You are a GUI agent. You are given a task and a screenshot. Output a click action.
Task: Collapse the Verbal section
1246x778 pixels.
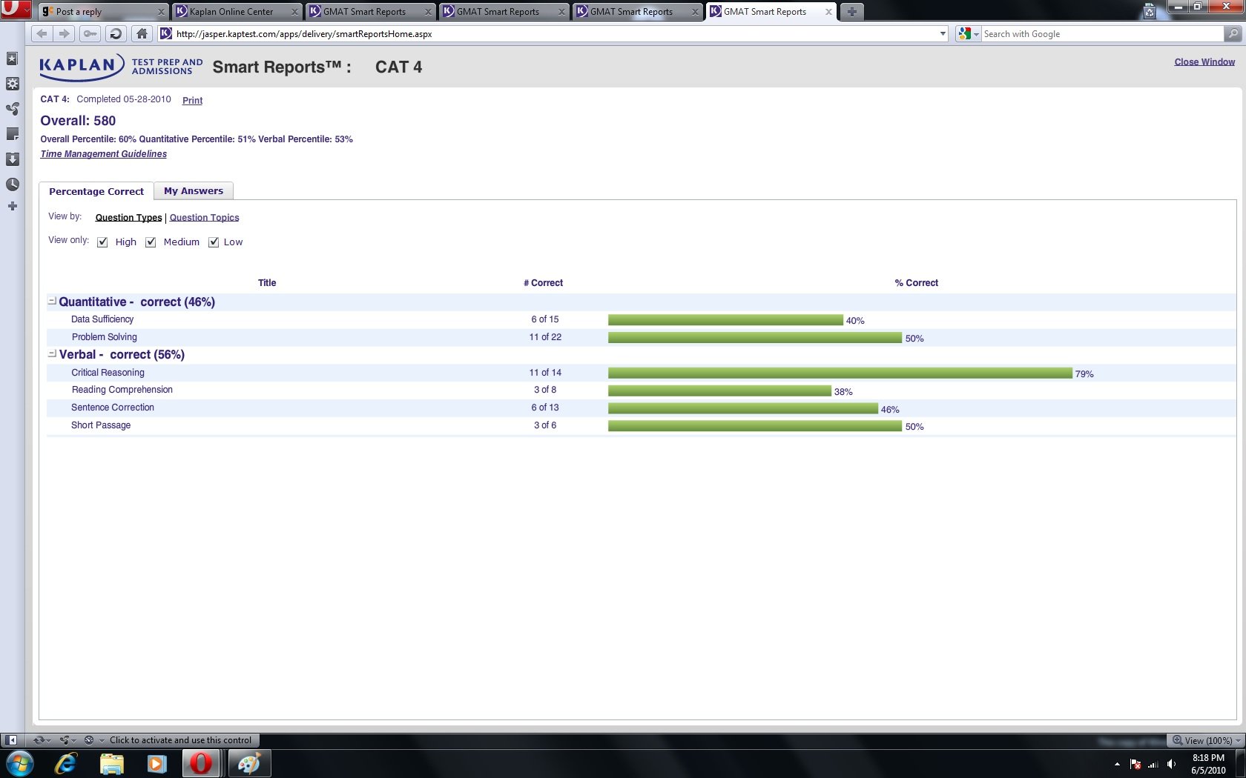[52, 354]
